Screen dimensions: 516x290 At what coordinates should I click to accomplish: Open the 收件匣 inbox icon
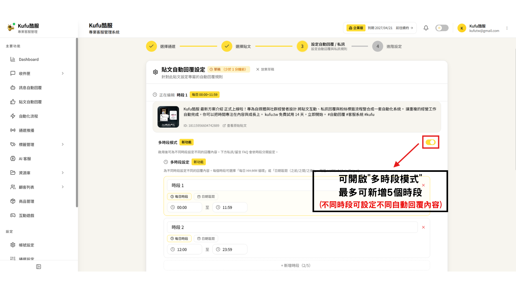13,73
